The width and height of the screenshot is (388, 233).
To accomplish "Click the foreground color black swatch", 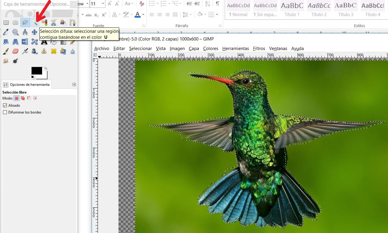I will tap(37, 71).
